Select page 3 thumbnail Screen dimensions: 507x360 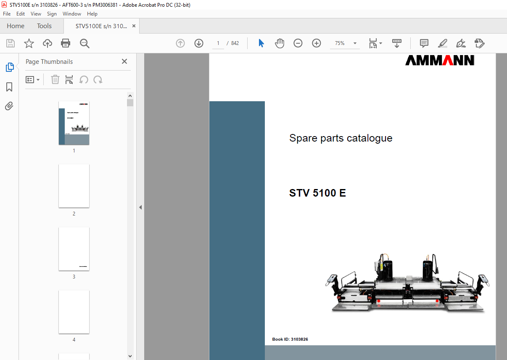point(74,249)
